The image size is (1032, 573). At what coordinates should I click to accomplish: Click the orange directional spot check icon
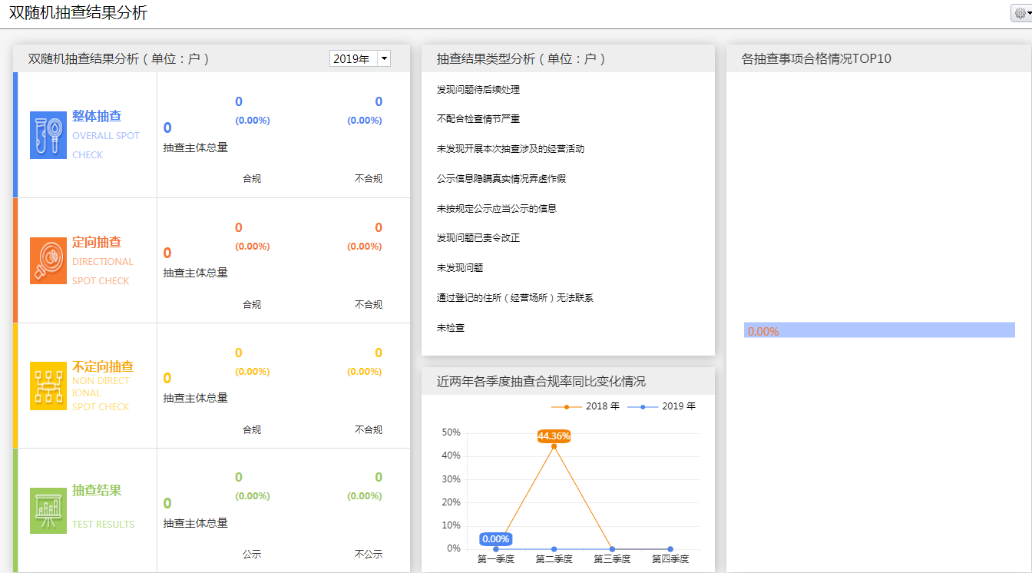(48, 261)
